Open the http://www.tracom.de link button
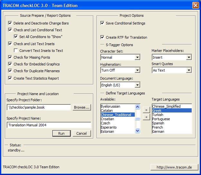This screenshot has height=175, width=201. [174, 167]
